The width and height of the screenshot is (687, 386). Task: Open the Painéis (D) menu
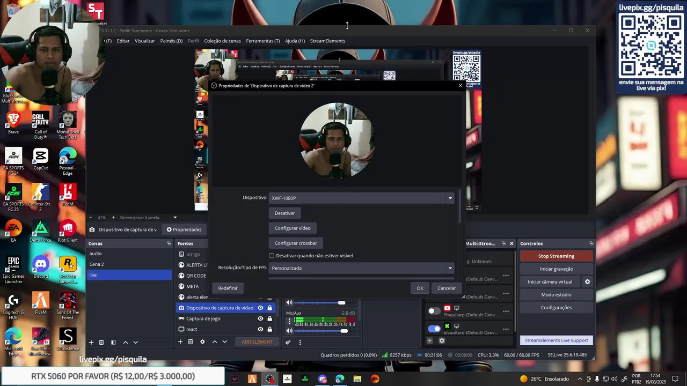click(x=171, y=41)
